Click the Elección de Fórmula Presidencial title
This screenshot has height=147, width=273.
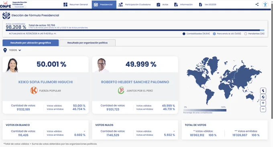coord(35,15)
